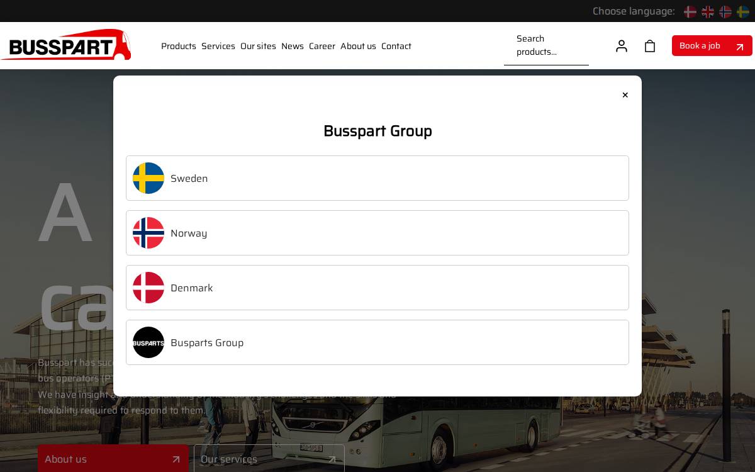Choose the Norway text label
Viewport: 755px width, 472px height.
coord(189,233)
